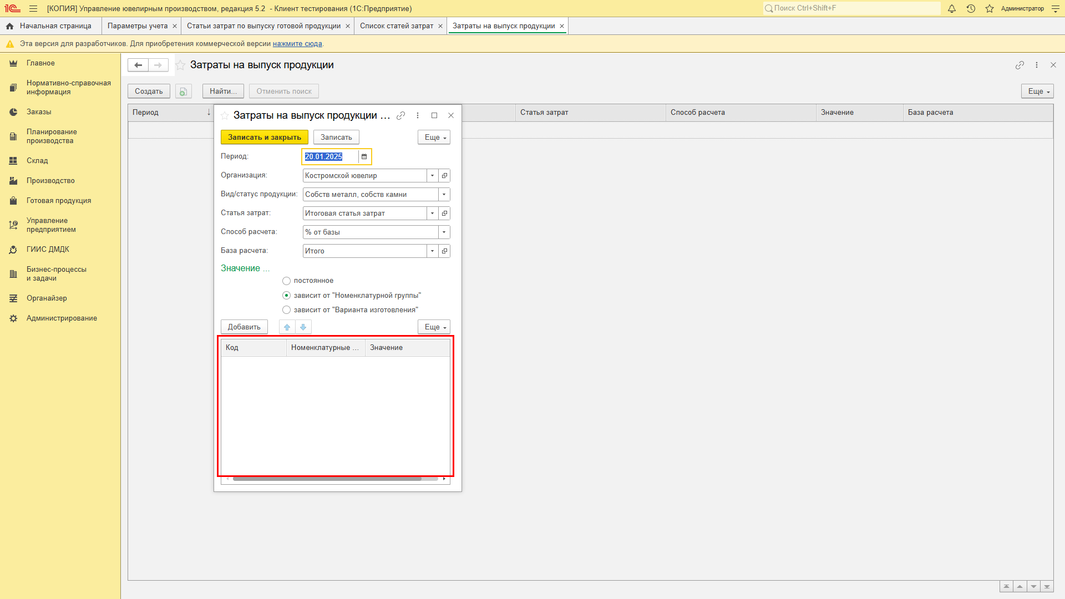
Task: Select зависит от "Номенклатурной группы" option
Action: tap(286, 296)
